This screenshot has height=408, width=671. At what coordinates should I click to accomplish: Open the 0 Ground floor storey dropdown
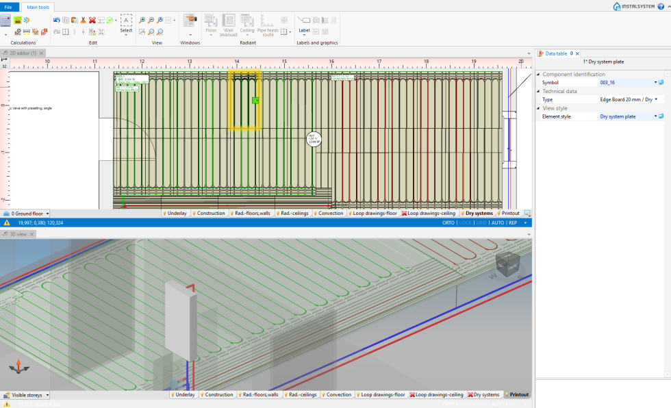47,214
